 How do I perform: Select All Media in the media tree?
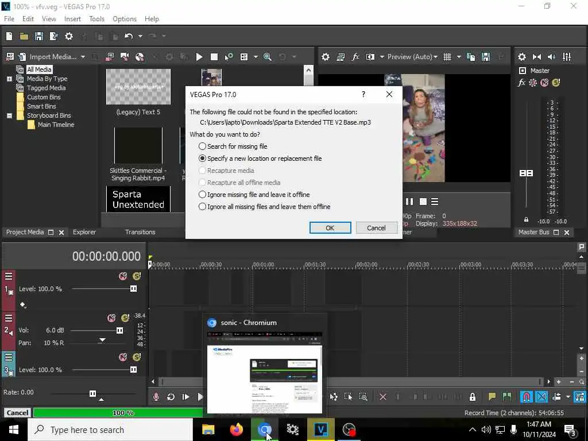[39, 69]
